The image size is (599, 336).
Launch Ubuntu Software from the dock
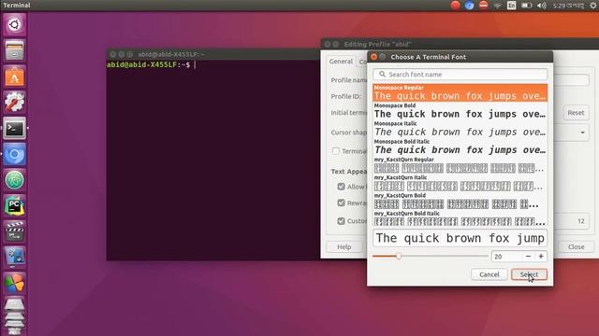pos(15,77)
